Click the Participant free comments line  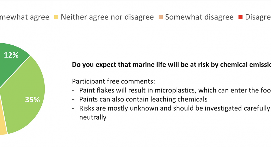pos(113,81)
